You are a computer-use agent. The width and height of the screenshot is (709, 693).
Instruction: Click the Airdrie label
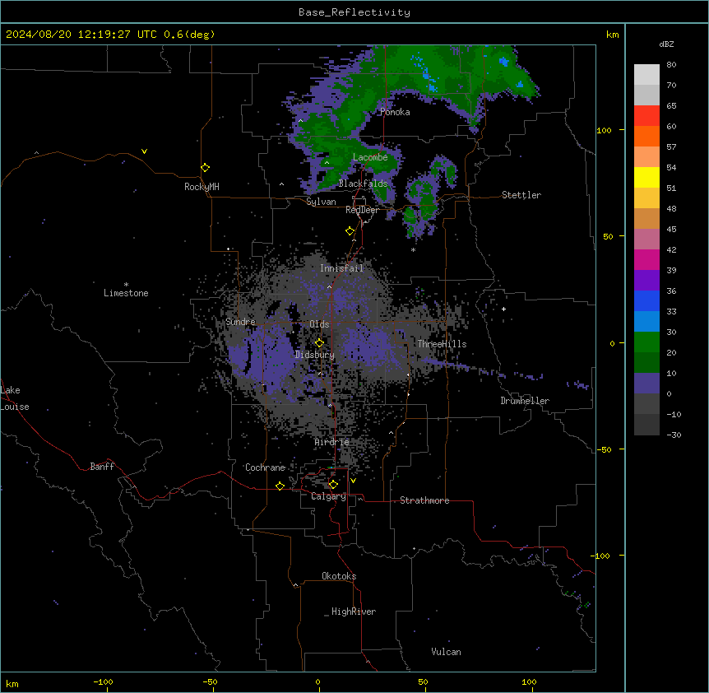click(x=332, y=442)
